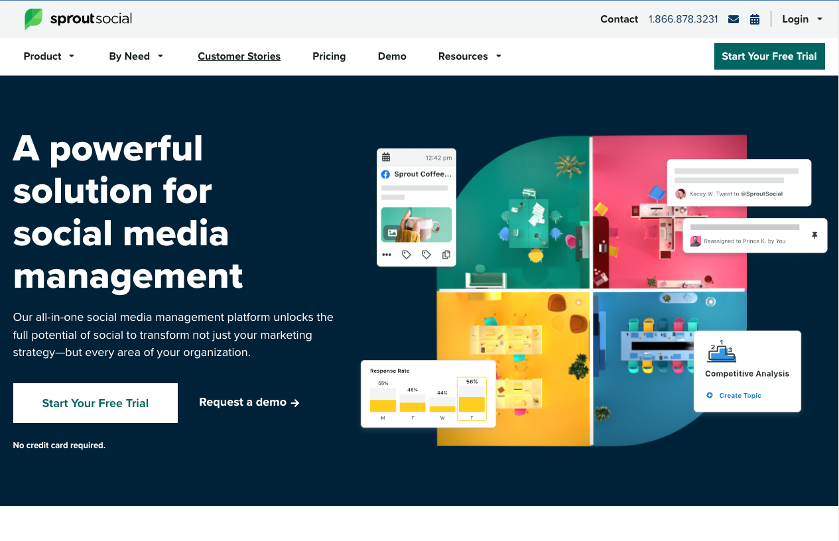Click the white Start Your Free Trial button
839x541 pixels.
pyautogui.click(x=96, y=403)
